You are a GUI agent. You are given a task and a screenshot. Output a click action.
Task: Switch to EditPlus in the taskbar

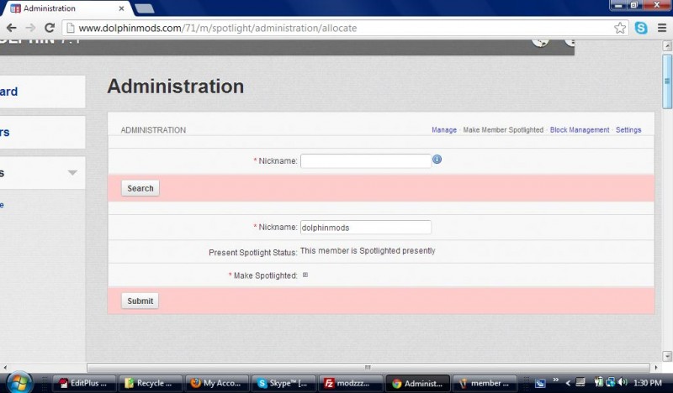(x=84, y=383)
